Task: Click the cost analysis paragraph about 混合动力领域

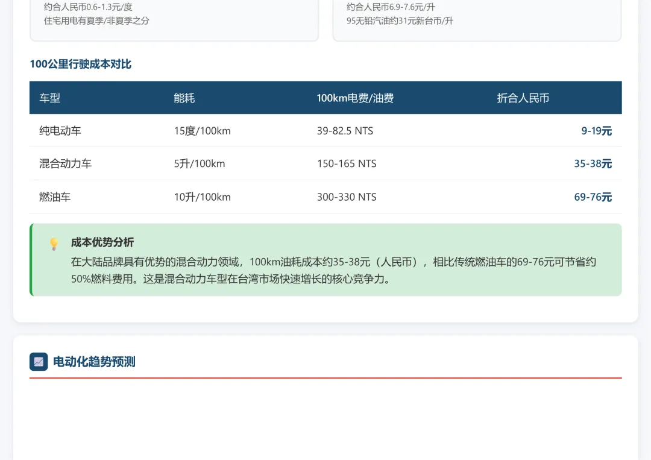Action: coord(333,270)
